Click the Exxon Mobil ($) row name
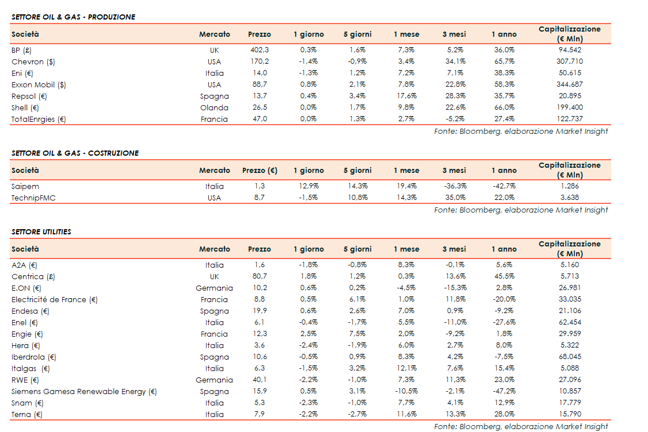The image size is (648, 432). (39, 84)
